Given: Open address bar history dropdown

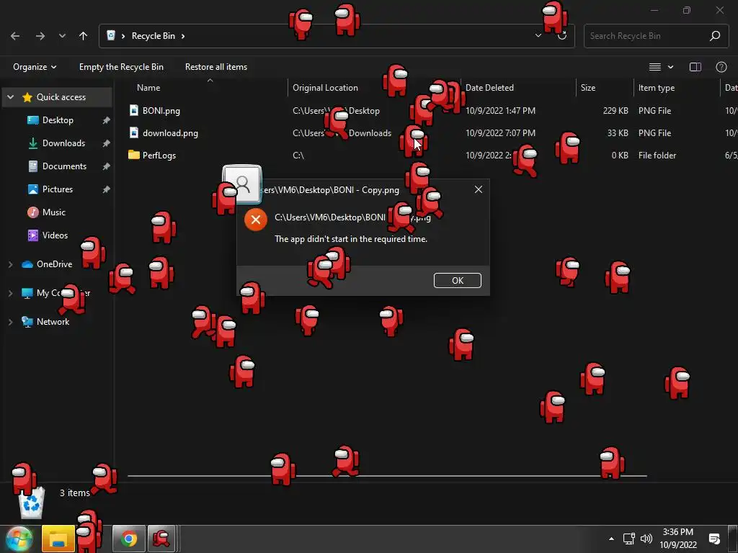Looking at the screenshot, I should (x=538, y=36).
